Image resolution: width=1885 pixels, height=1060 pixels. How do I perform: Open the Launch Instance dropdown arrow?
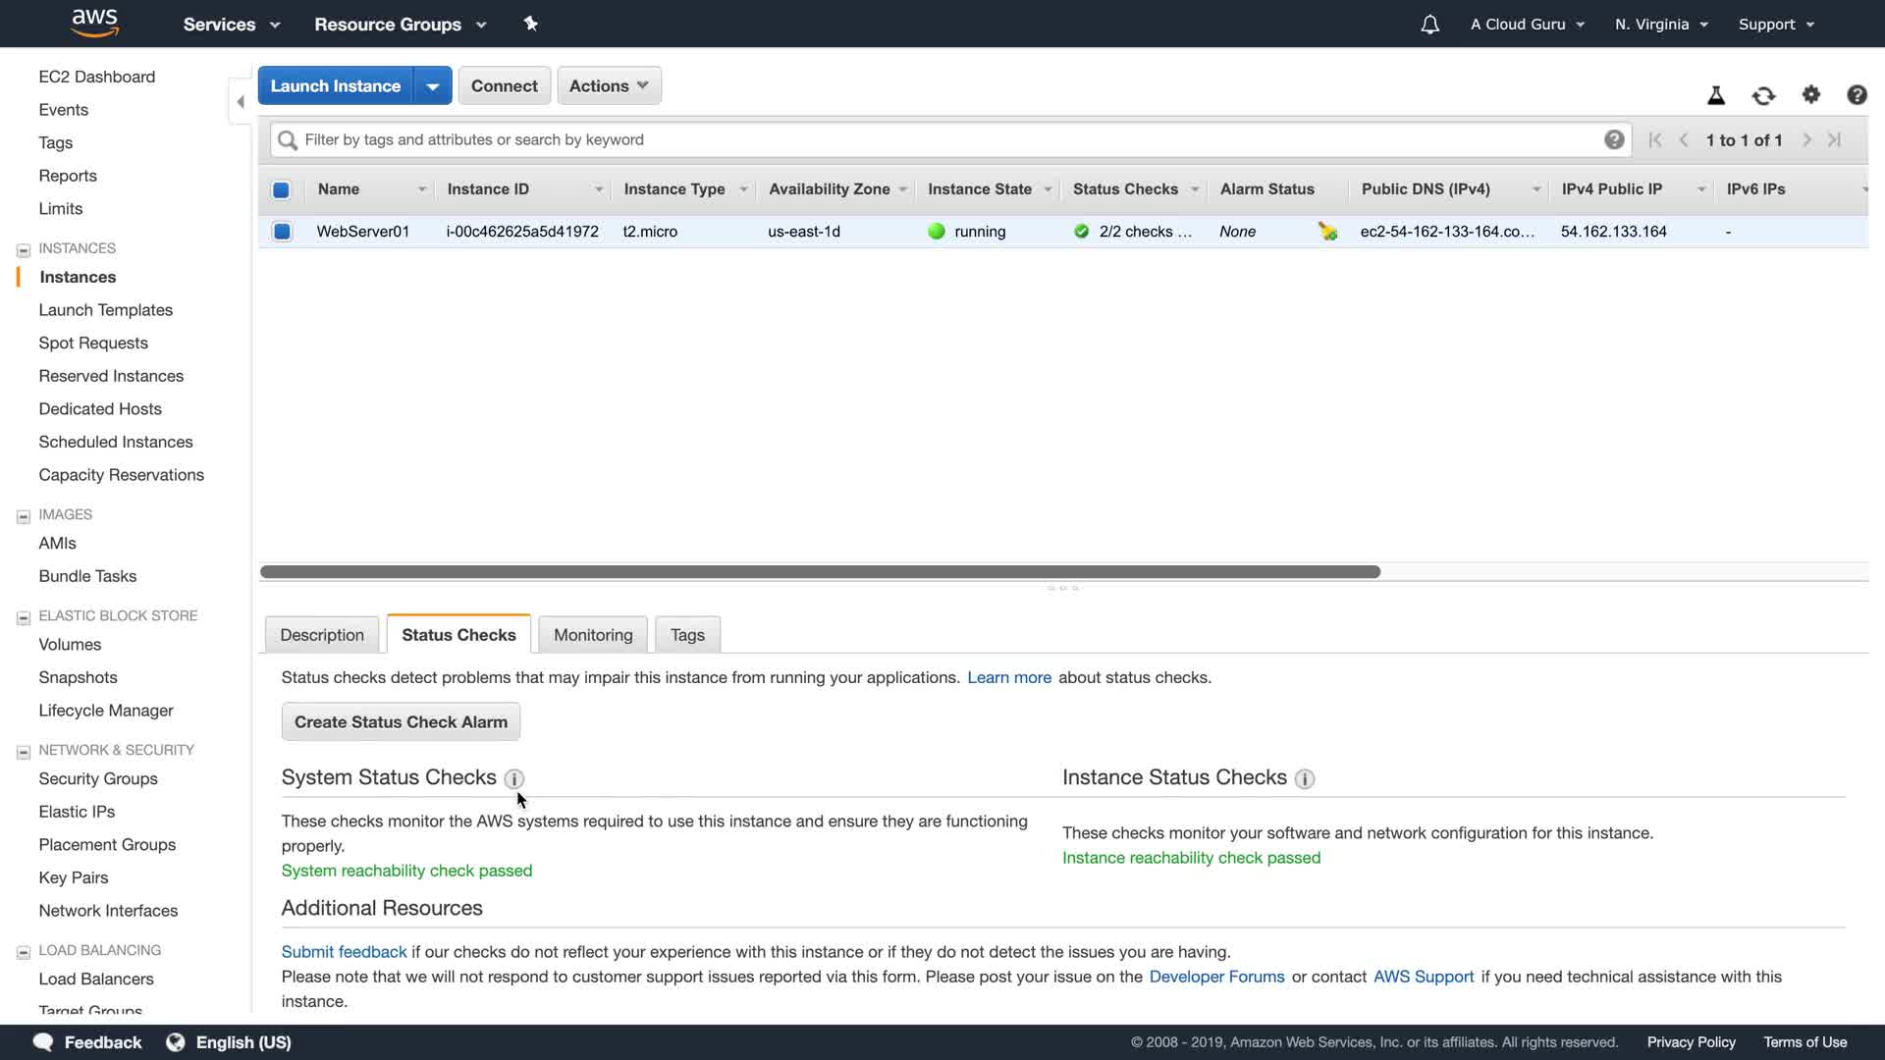[432, 86]
